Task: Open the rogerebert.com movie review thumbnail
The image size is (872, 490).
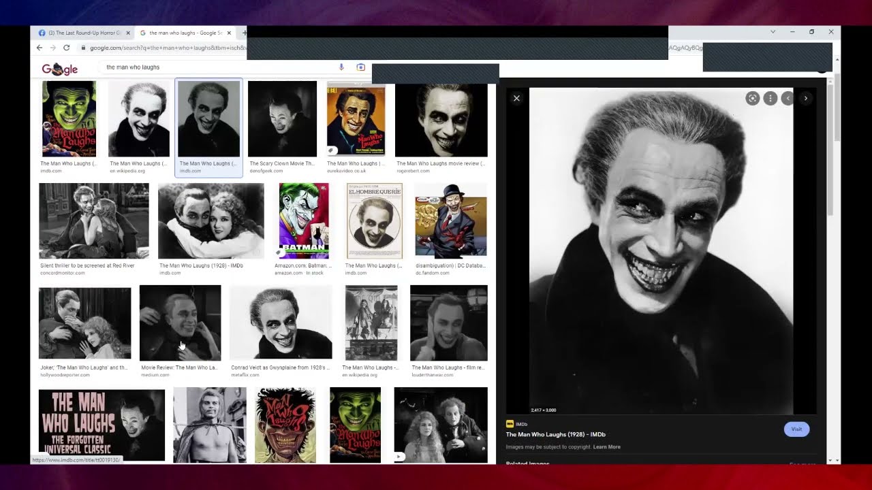Action: pos(441,118)
